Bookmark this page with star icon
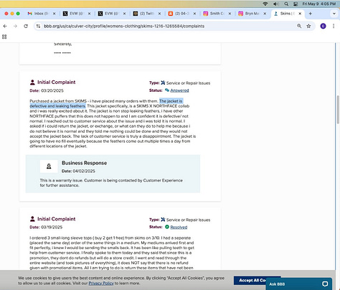This screenshot has width=340, height=290. (308, 26)
